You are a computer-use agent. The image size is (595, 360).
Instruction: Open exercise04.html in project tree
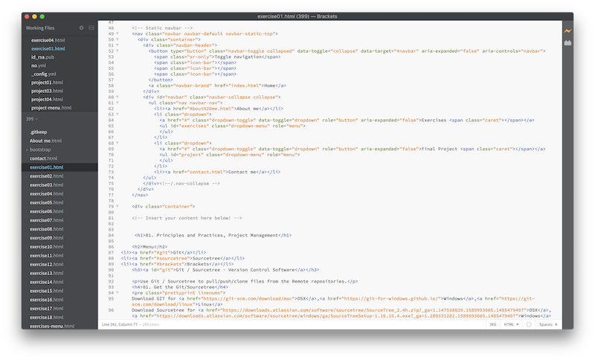[x=47, y=194]
